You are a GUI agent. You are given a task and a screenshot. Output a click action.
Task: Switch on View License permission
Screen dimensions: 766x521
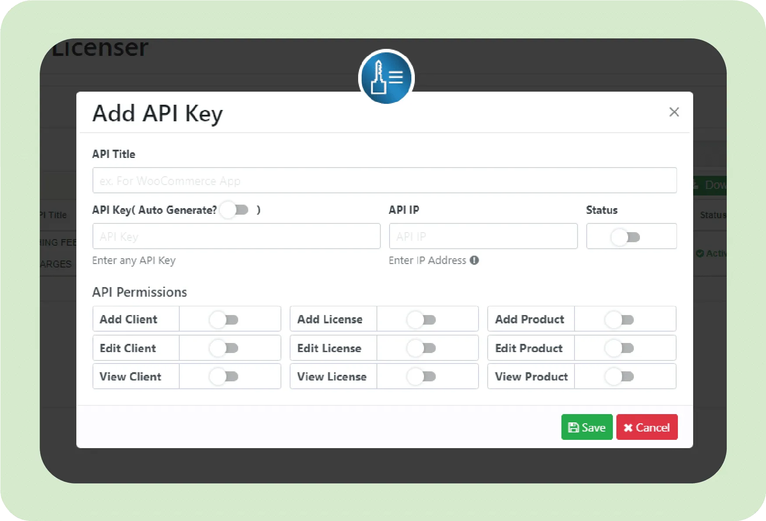point(421,377)
